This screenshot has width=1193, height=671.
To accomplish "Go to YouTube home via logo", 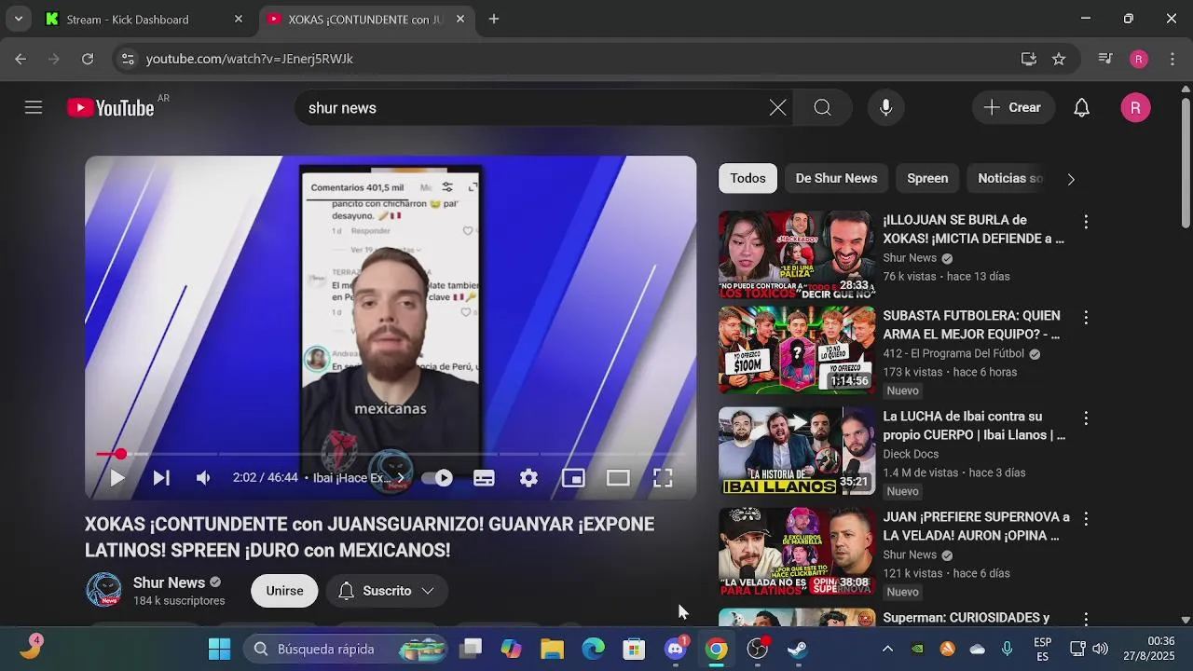I will click(111, 108).
